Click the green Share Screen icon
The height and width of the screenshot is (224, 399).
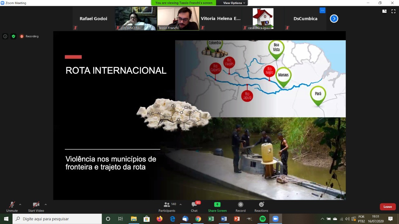(217, 205)
